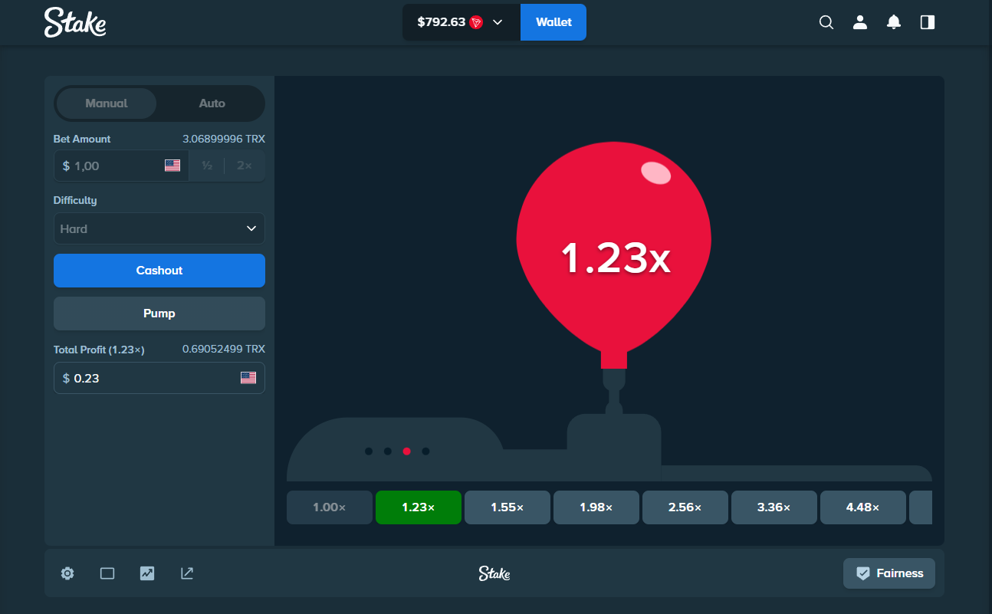Open the Difficulty Hard dropdown

click(x=159, y=228)
